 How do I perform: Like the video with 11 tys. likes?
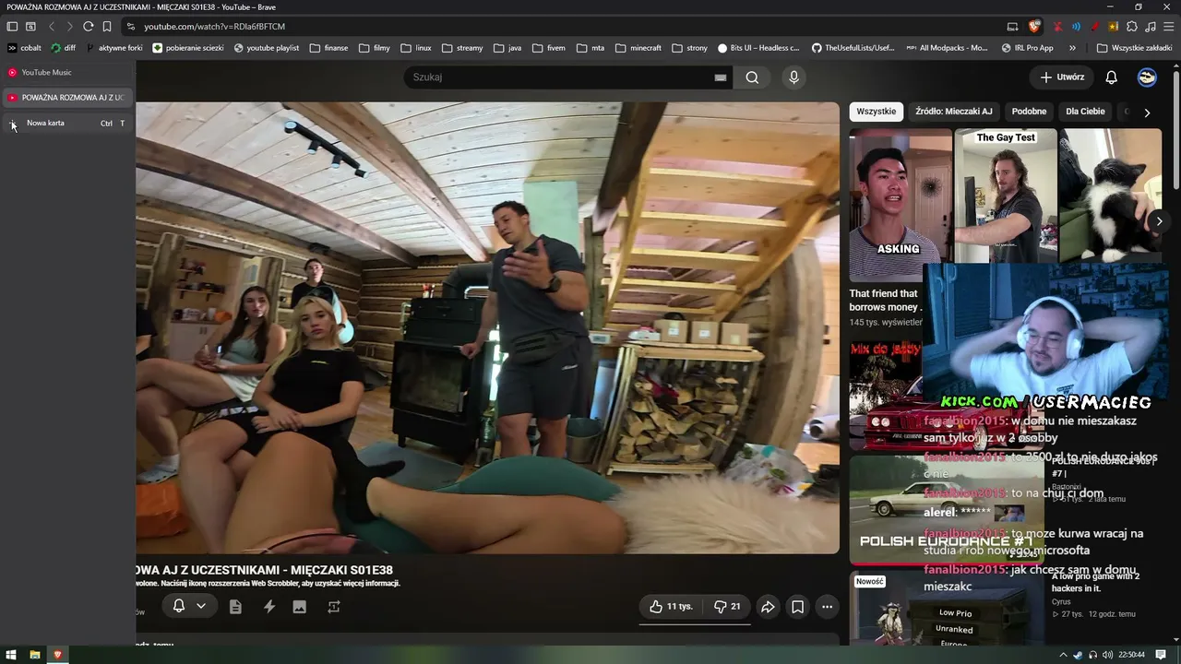[672, 607]
